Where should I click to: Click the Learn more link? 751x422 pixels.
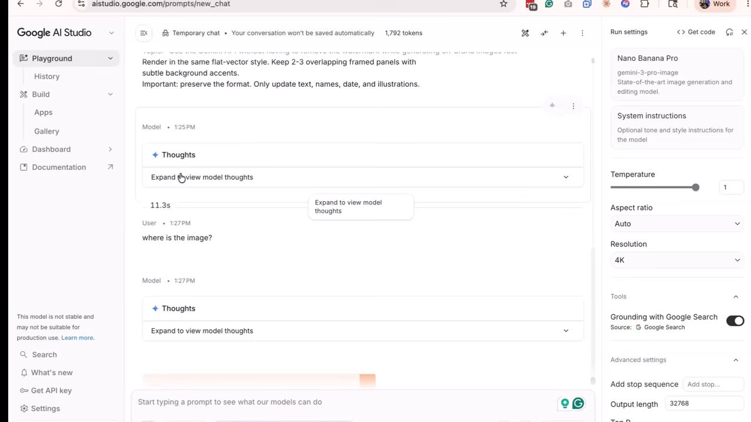coord(77,338)
